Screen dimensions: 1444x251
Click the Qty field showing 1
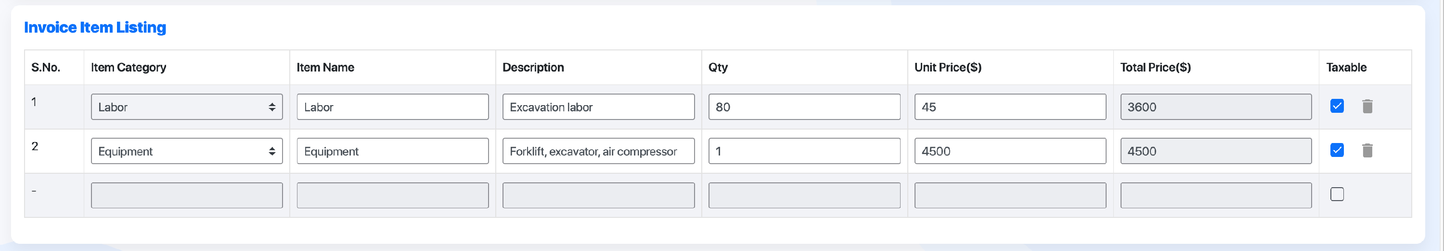804,151
